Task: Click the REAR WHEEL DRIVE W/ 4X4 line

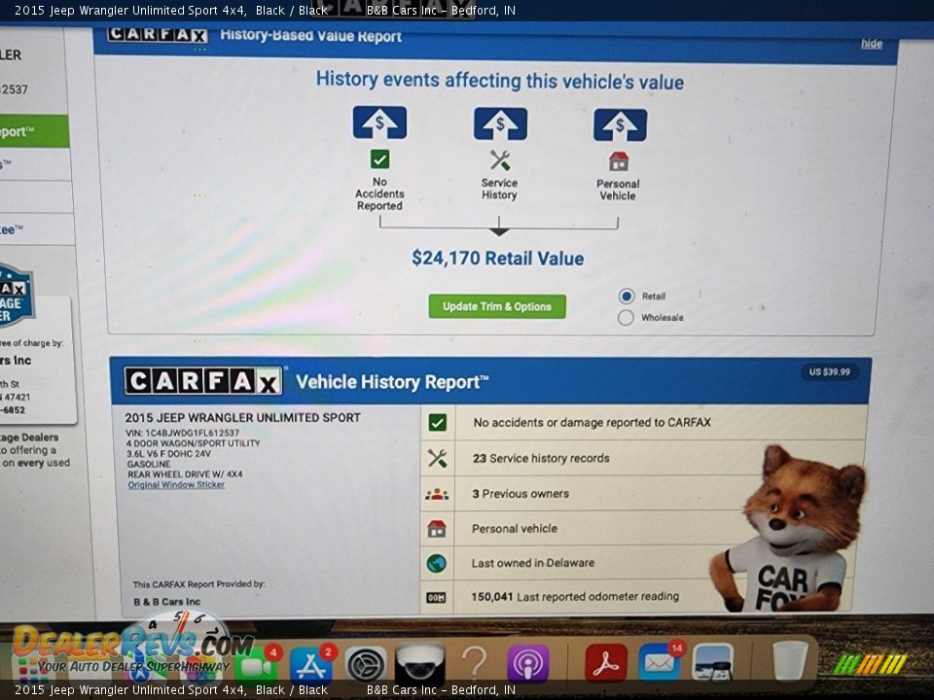Action: (x=185, y=474)
